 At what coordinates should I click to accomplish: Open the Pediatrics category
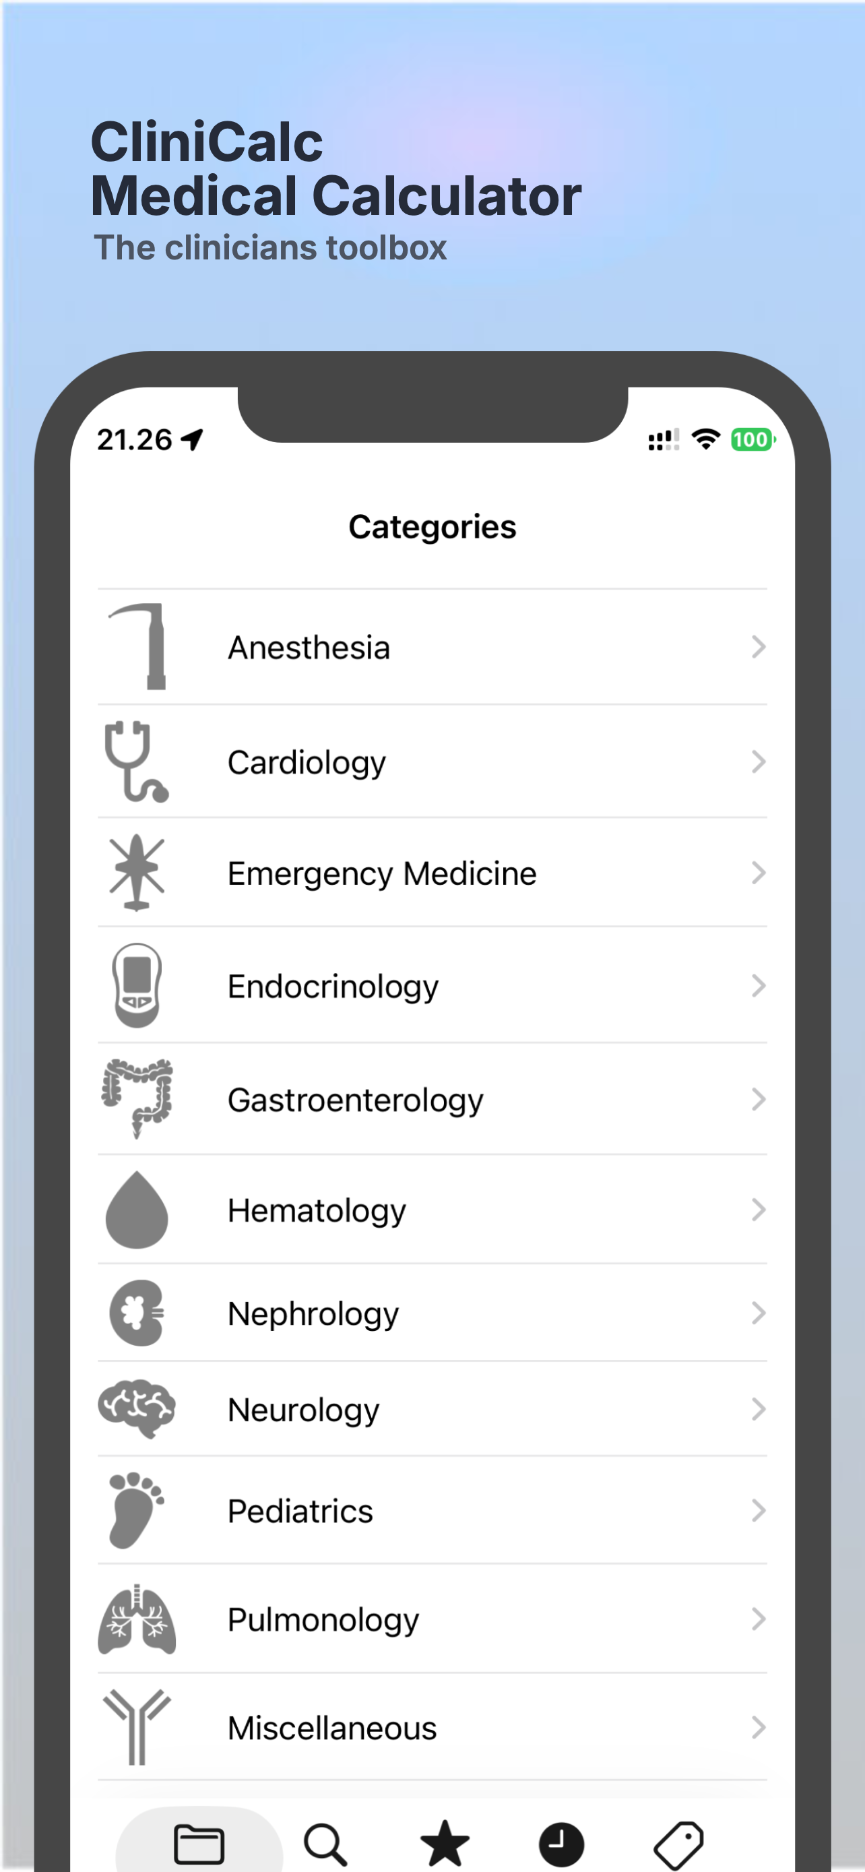point(432,1510)
